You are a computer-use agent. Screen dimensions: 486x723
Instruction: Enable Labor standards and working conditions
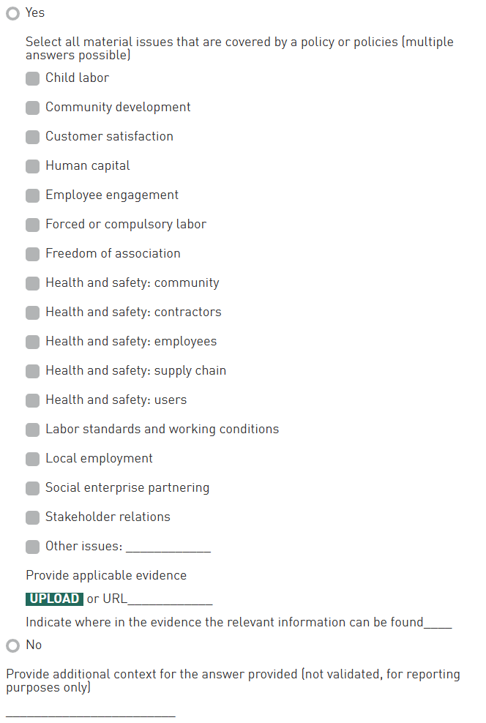[x=32, y=430]
